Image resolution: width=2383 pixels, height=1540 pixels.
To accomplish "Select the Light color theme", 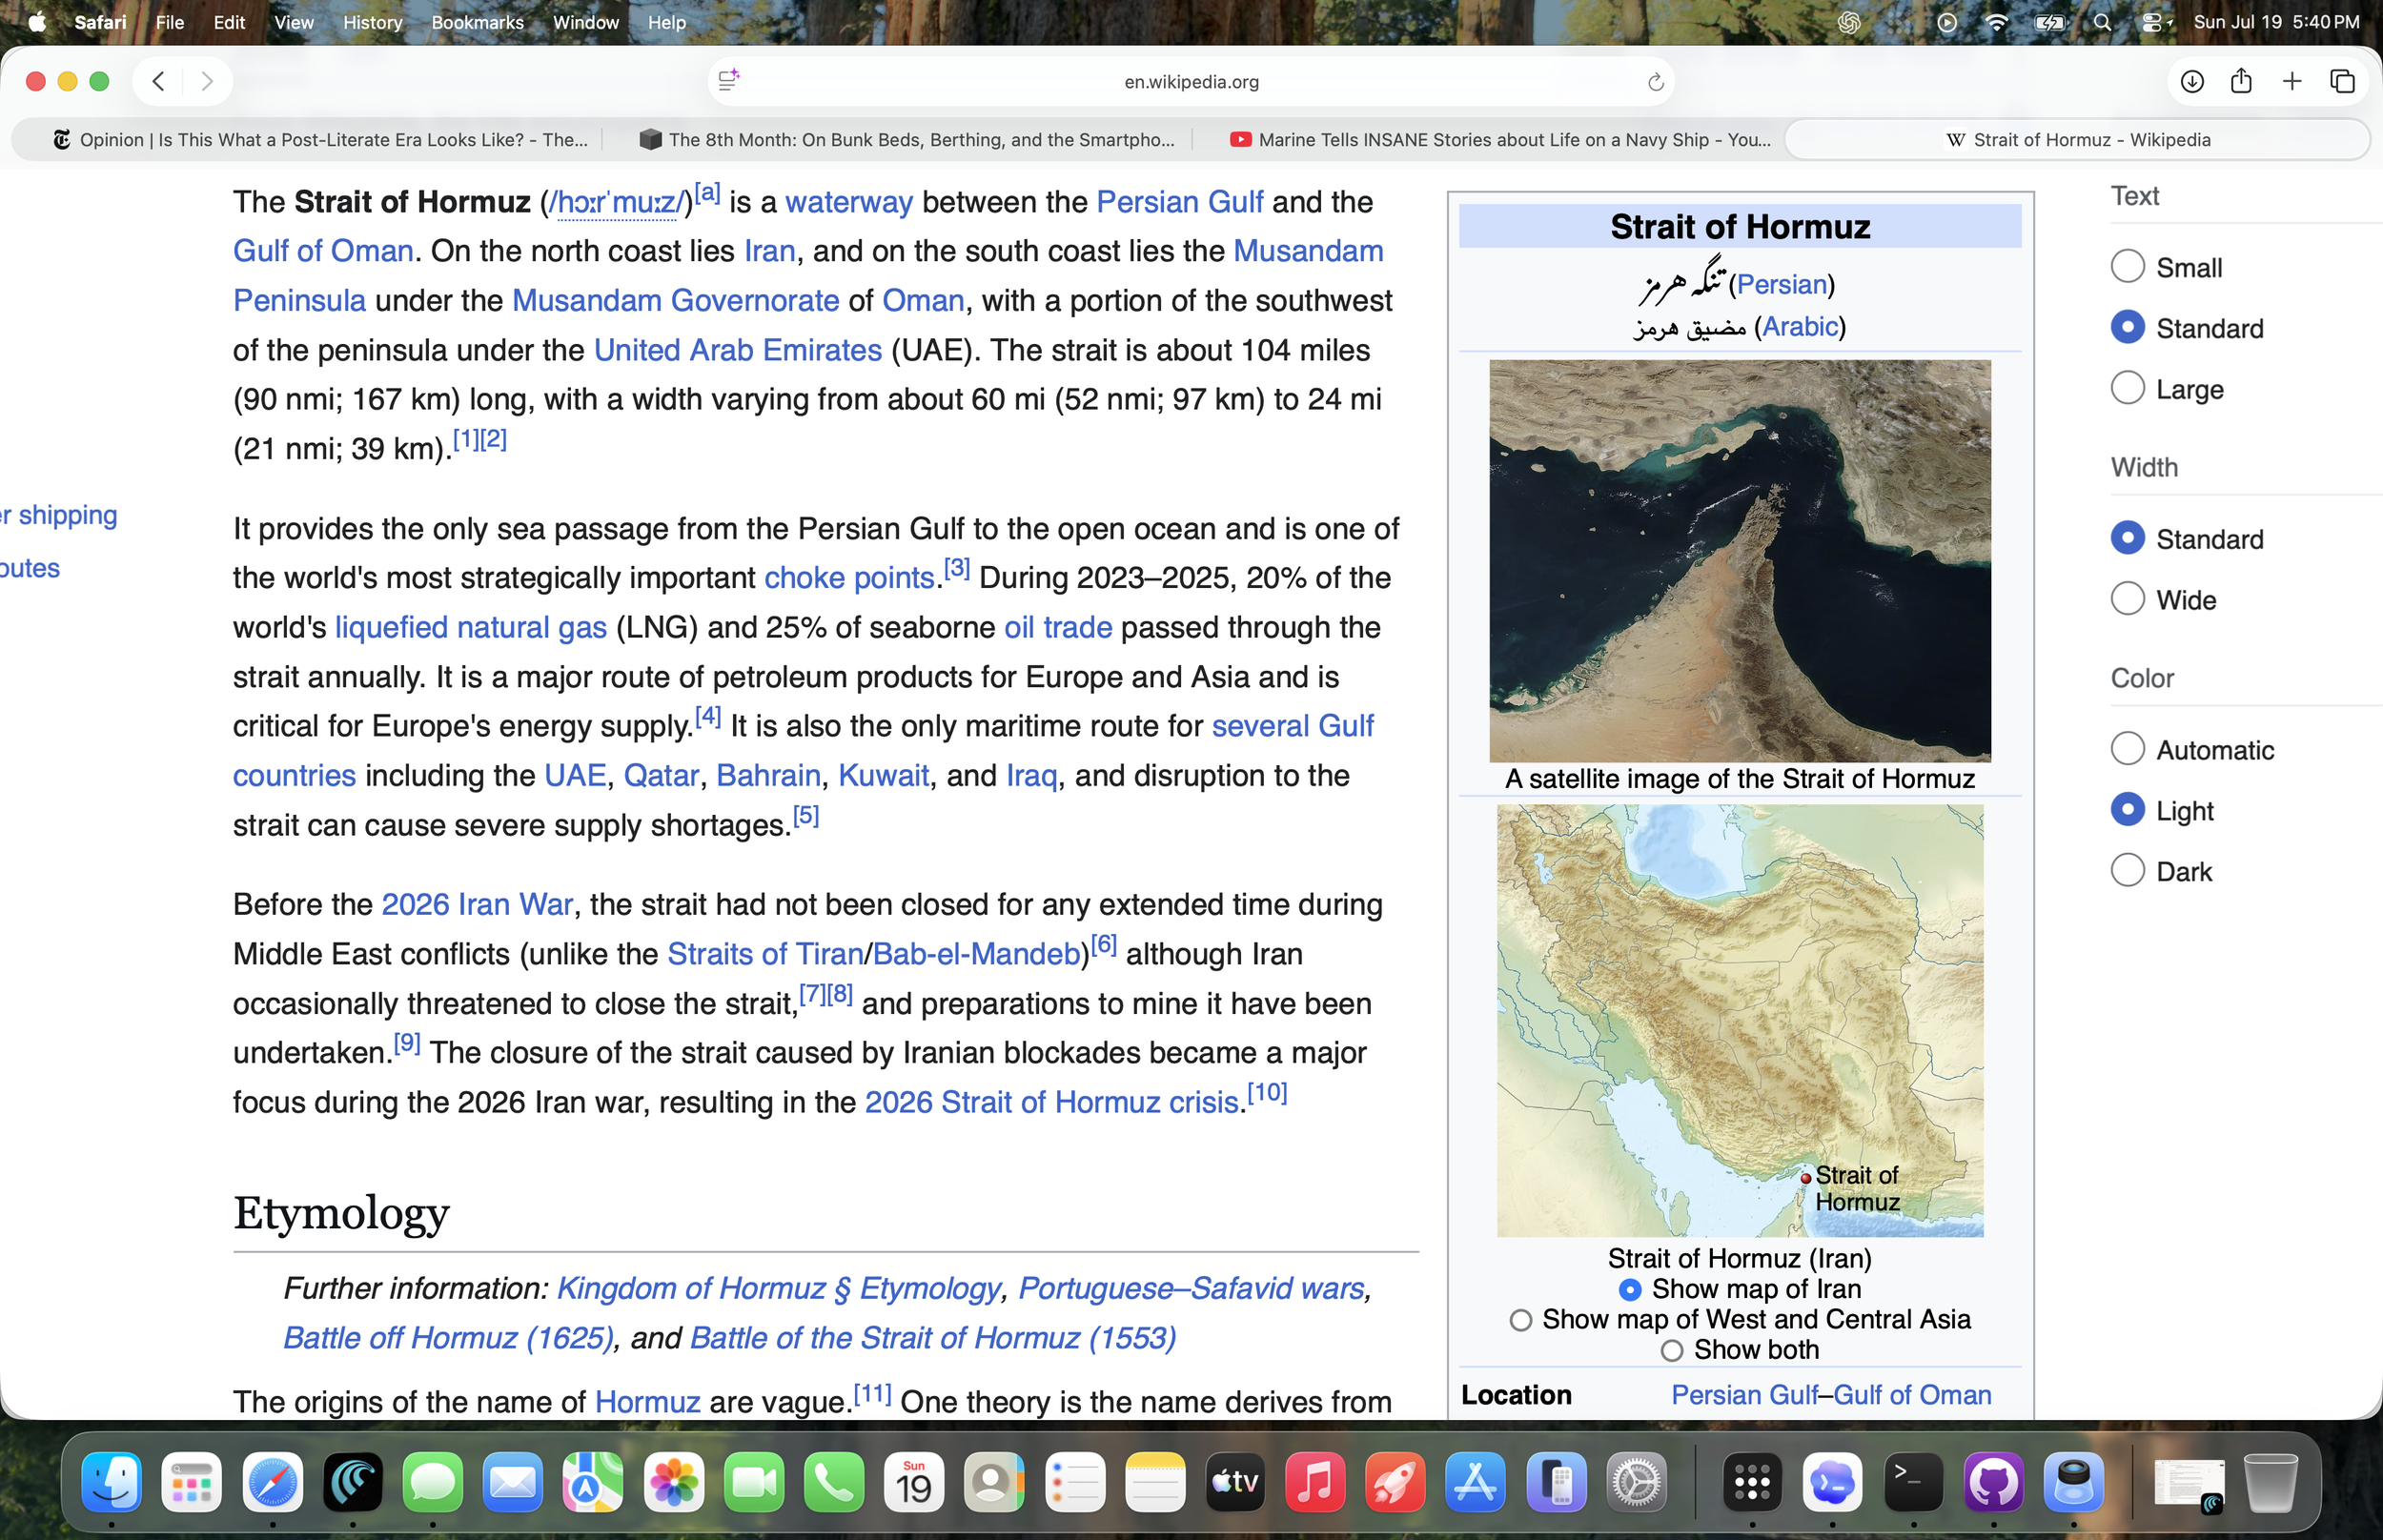I will click(2127, 810).
